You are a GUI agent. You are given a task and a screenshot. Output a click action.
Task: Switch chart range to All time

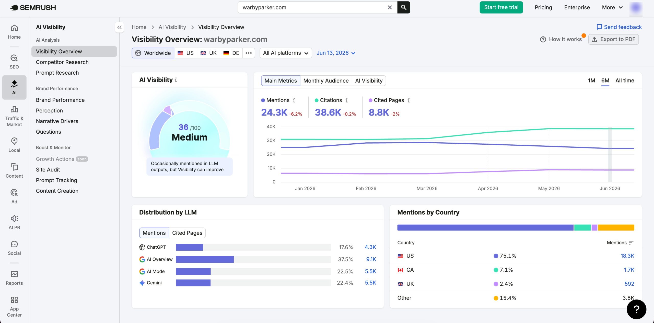pos(625,80)
